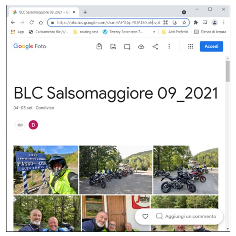Click Aggiungi un commento field

[186, 216]
